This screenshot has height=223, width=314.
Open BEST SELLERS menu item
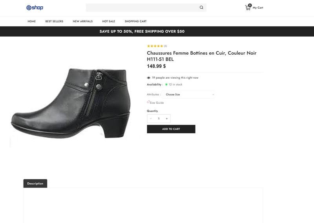(x=54, y=21)
